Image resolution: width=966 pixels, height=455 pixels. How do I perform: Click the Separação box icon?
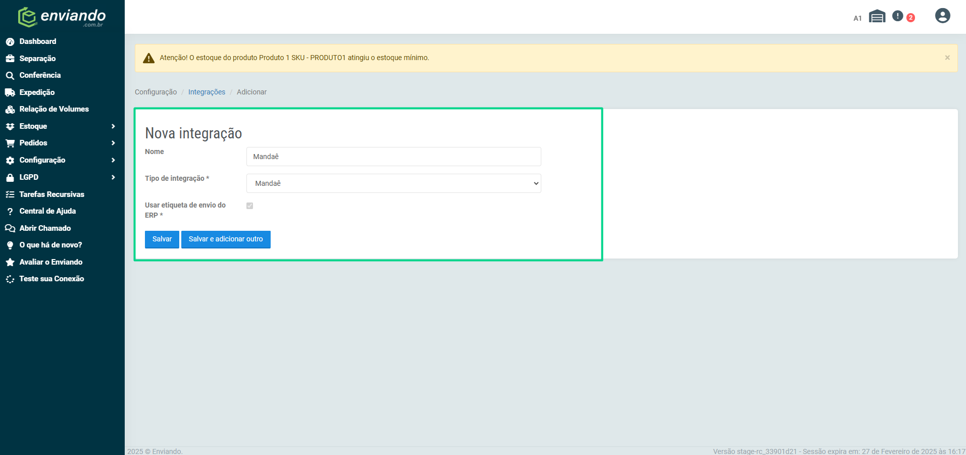point(10,59)
